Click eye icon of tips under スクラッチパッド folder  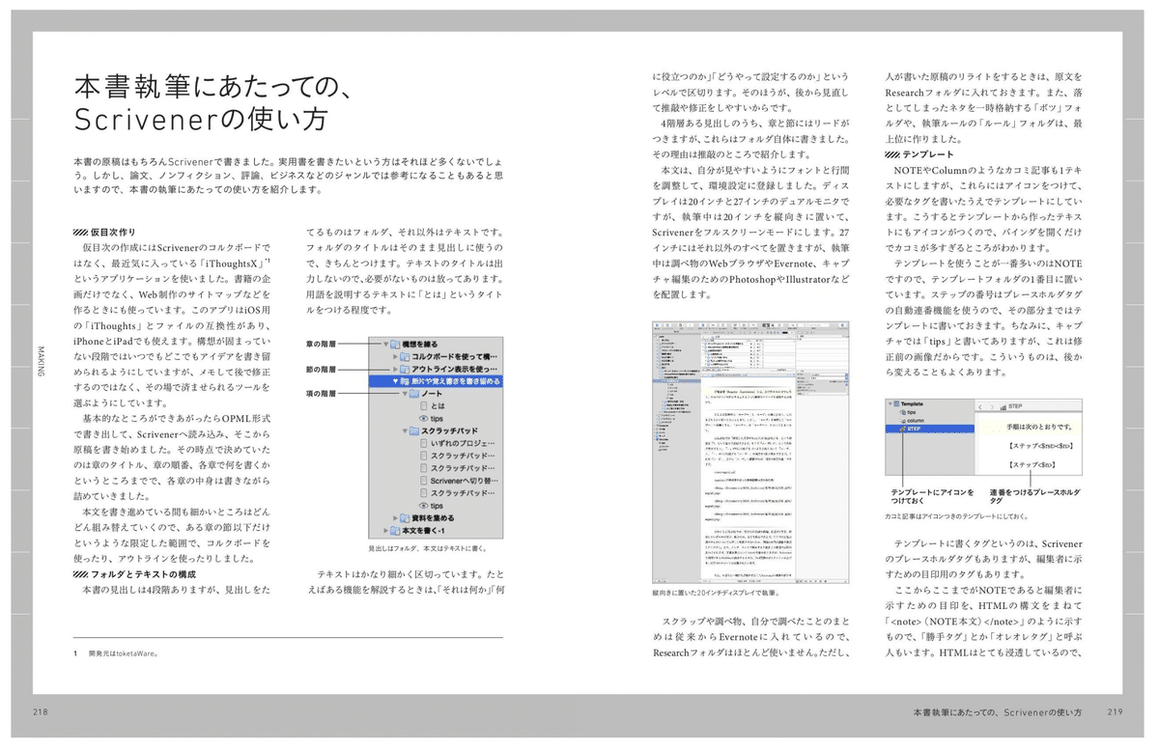[424, 506]
